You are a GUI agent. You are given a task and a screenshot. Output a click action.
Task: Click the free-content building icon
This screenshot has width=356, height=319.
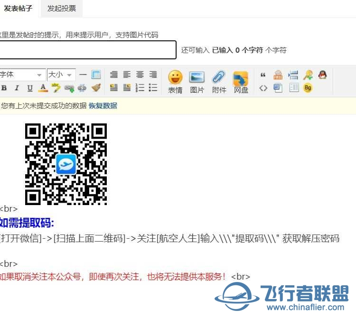click(x=278, y=75)
